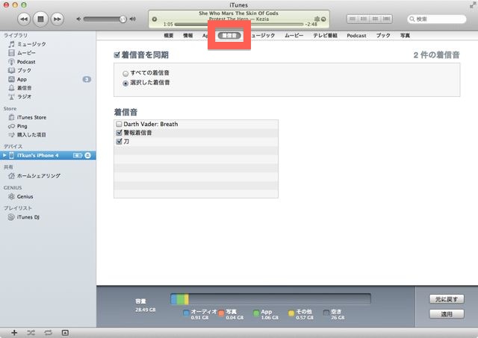Uncheck 警報着信音 ringtone
The image size is (478, 338).
(119, 133)
